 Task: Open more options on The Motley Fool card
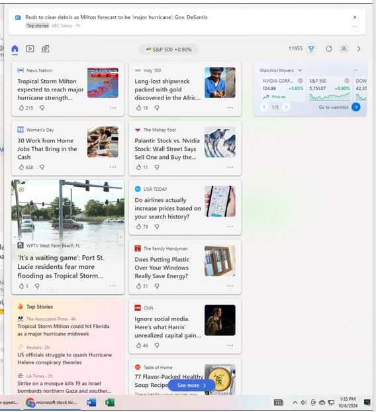[x=230, y=167]
